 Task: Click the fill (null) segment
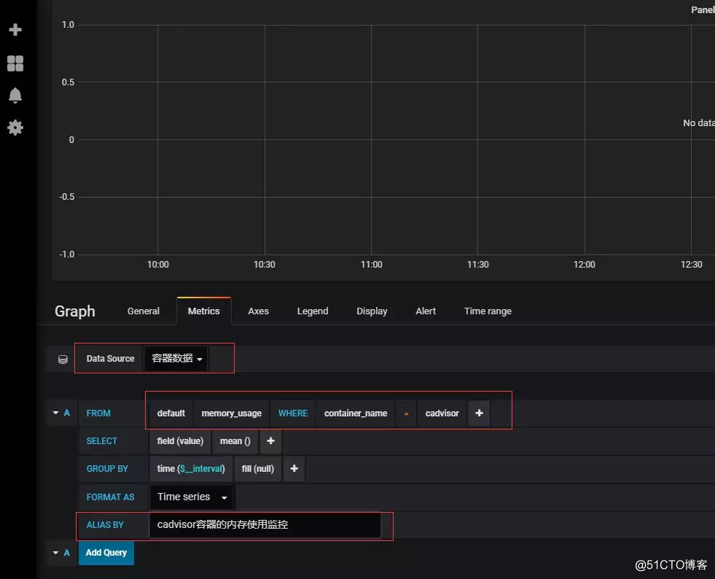click(x=257, y=469)
